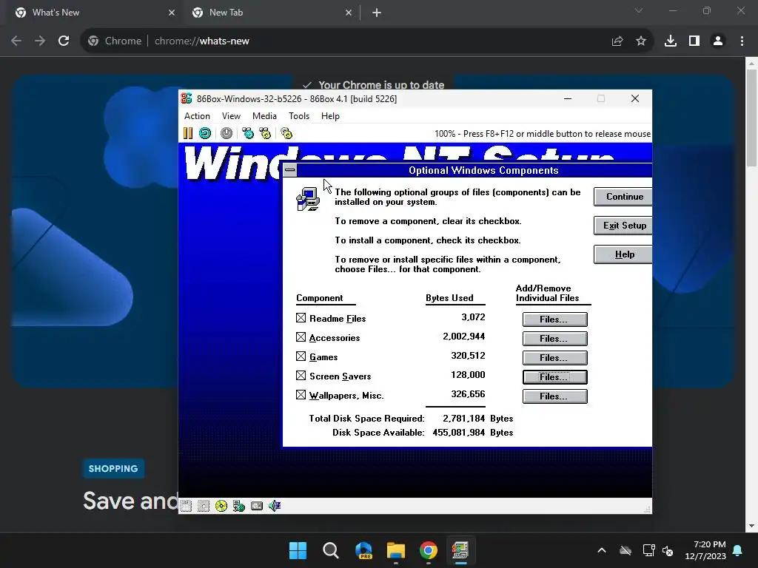
Task: Switch to the New Tab tab
Action: (272, 13)
